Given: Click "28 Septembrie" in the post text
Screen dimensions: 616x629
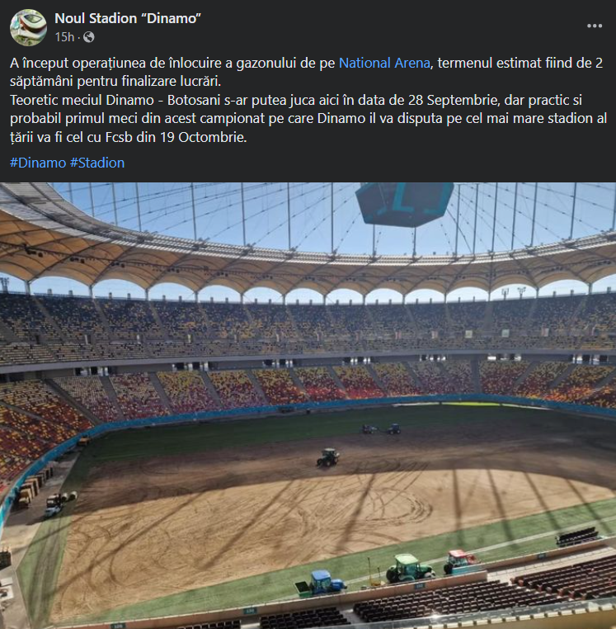Looking at the screenshot, I should [453, 100].
